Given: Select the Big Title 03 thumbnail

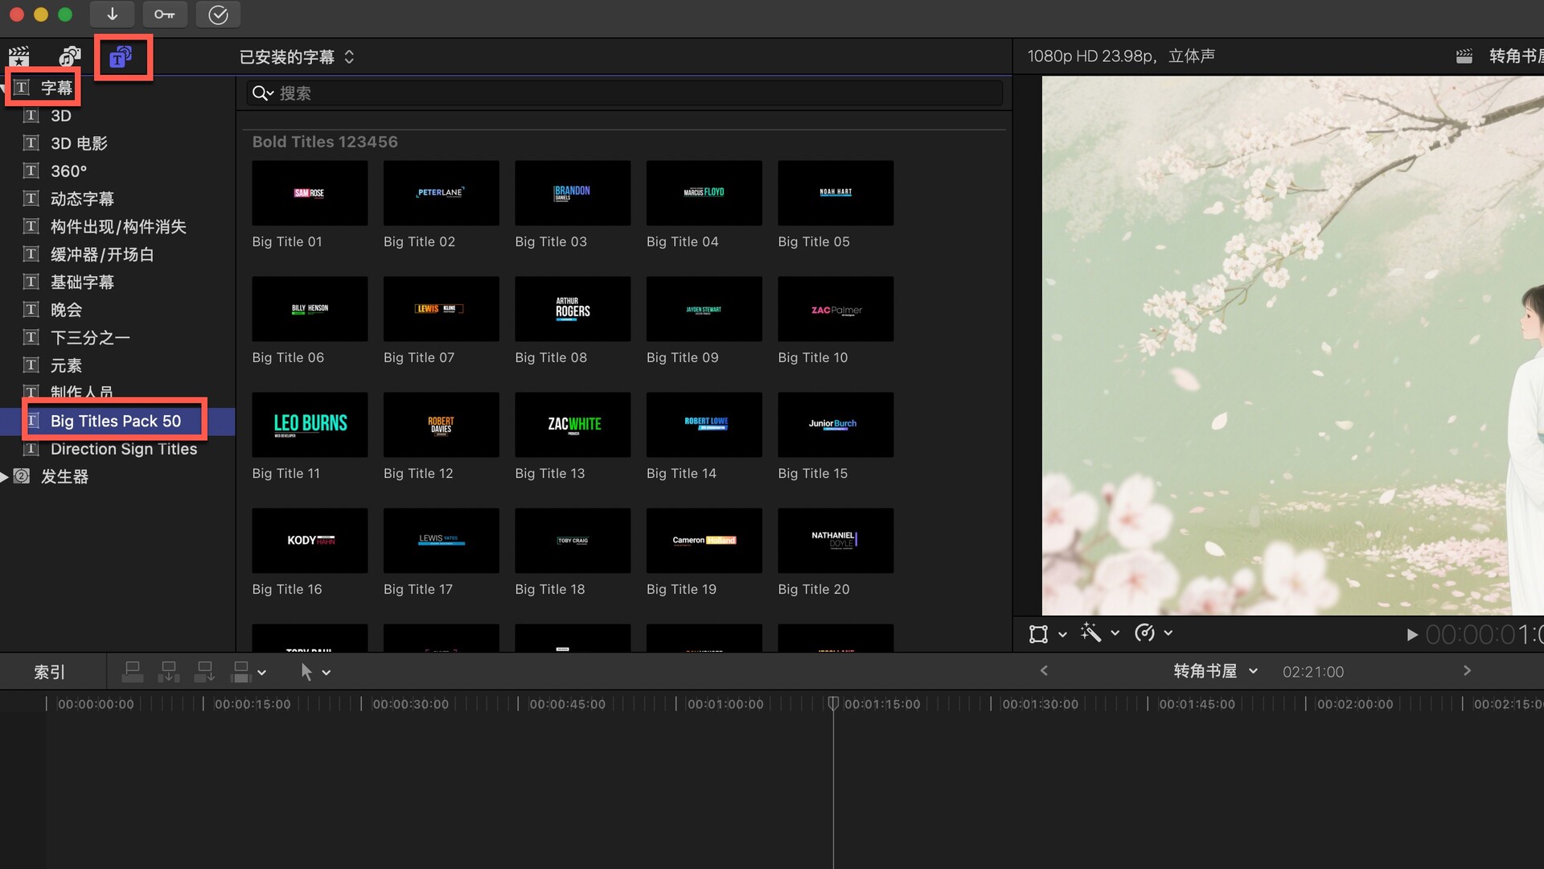Looking at the screenshot, I should point(573,193).
